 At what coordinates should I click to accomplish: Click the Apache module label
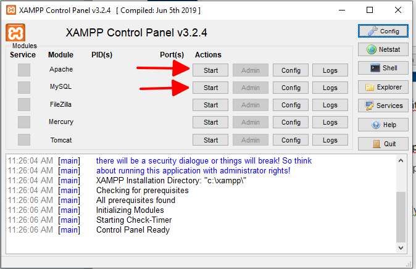[61, 69]
